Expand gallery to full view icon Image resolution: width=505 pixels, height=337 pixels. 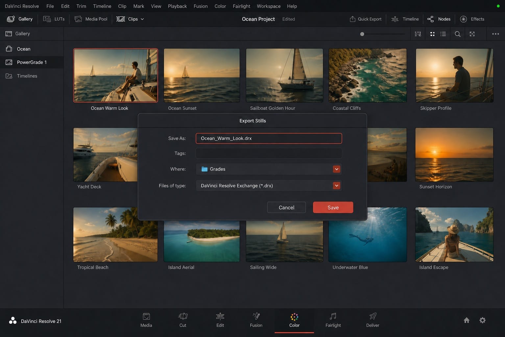pyautogui.click(x=472, y=34)
